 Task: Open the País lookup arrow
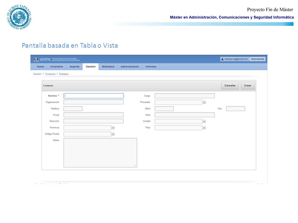[x=204, y=128]
